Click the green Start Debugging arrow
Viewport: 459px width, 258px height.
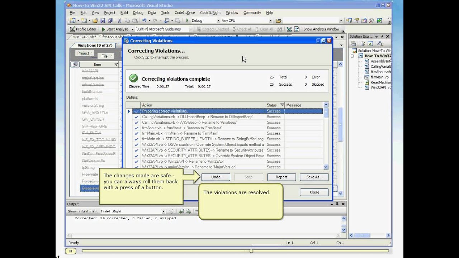tap(187, 21)
